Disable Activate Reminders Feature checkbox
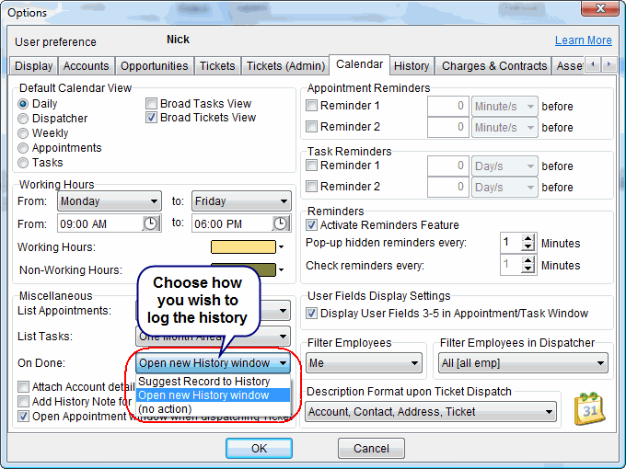 313,225
